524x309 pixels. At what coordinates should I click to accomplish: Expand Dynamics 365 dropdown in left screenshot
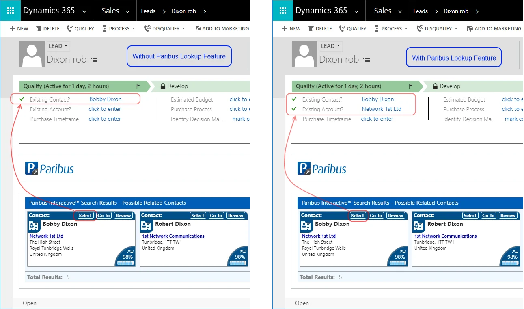point(84,11)
